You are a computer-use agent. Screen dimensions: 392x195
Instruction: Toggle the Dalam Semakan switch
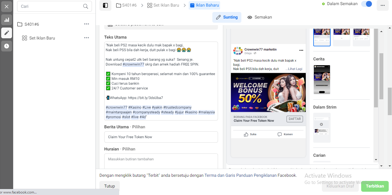367,4
